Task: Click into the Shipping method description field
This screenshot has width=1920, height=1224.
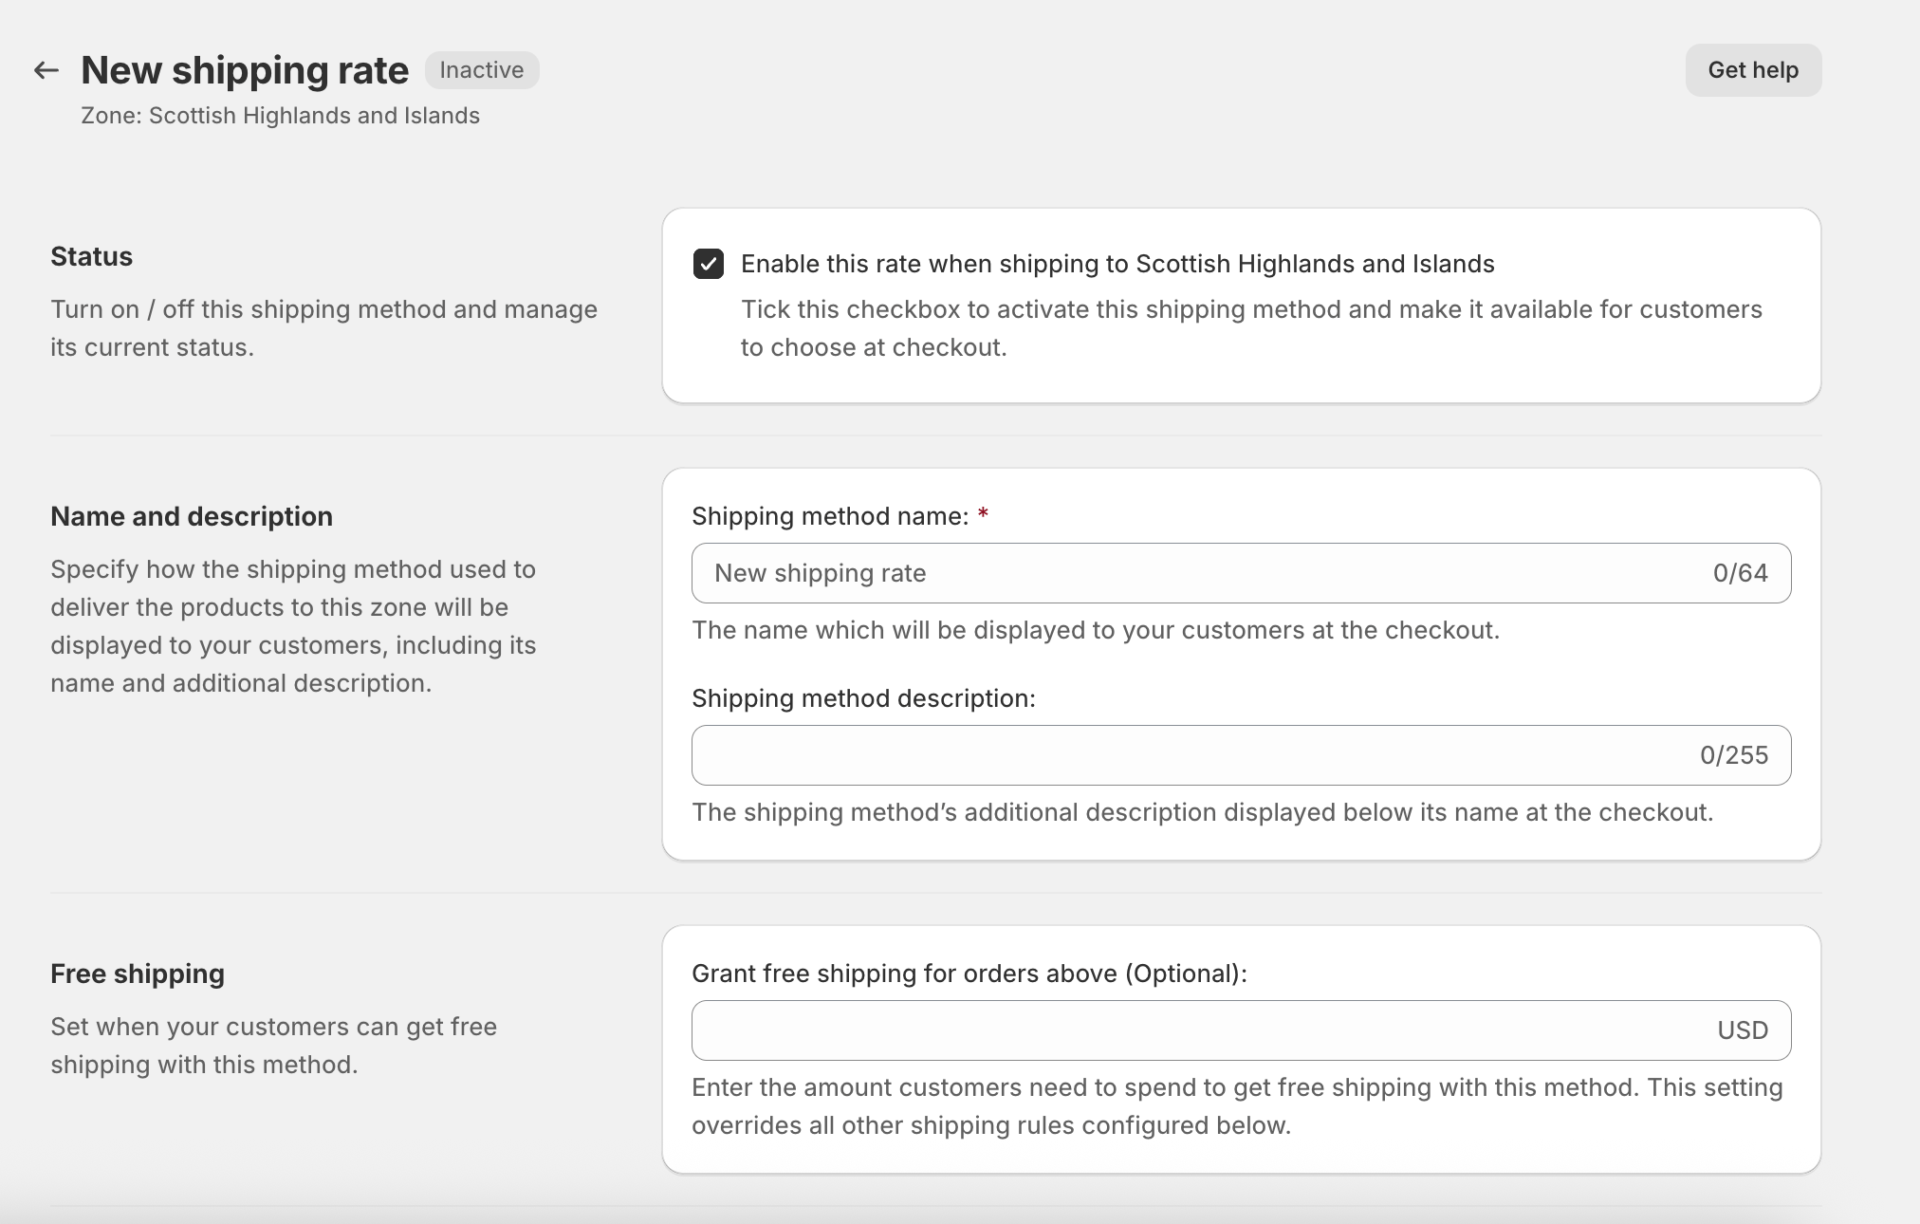Action: (1241, 755)
